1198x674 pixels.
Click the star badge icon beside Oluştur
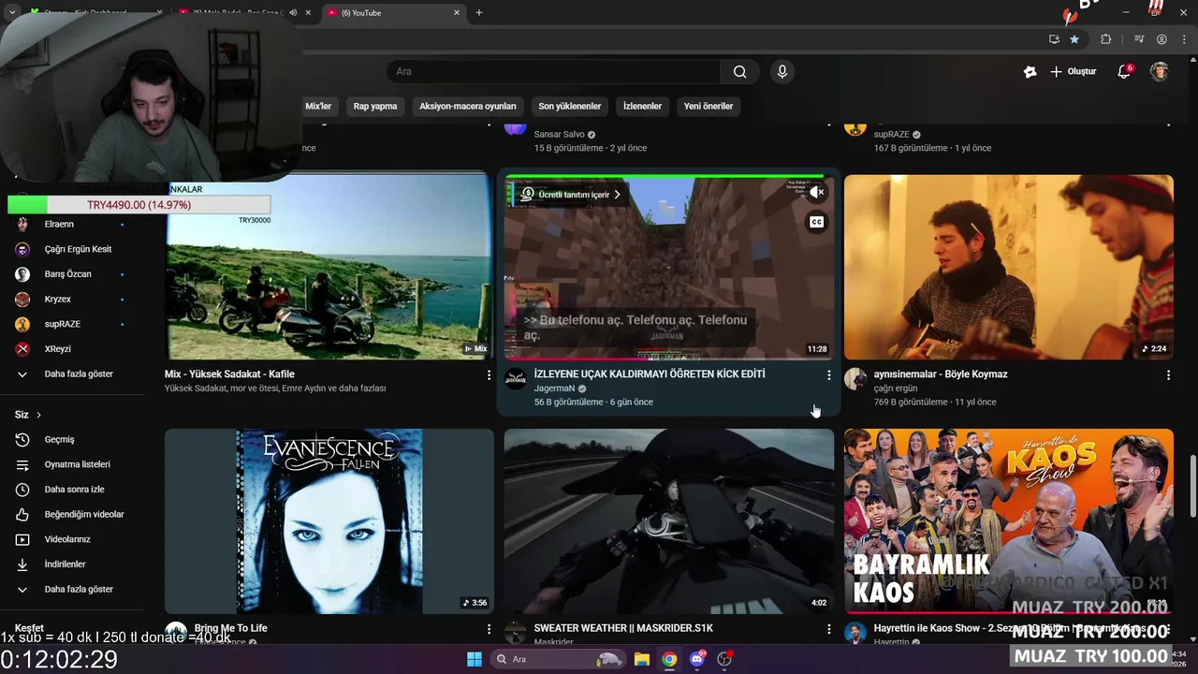[x=1030, y=71]
